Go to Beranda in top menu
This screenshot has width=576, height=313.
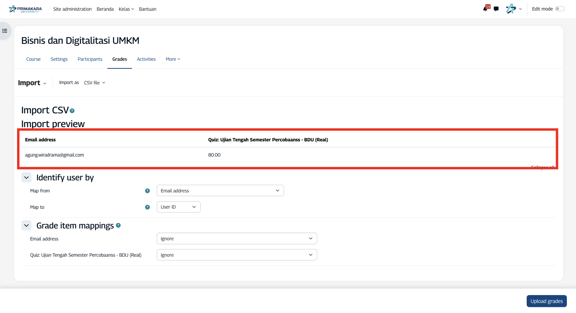(x=105, y=9)
